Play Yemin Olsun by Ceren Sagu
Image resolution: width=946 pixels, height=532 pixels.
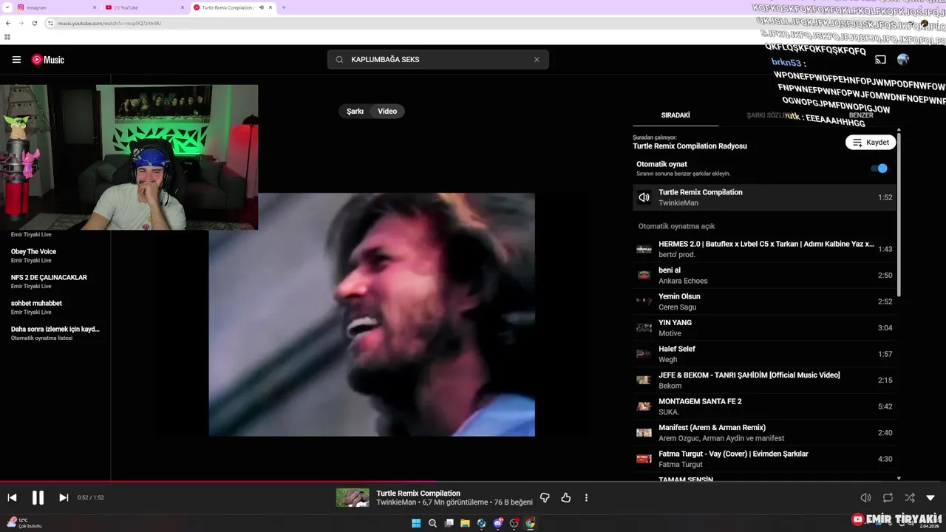tap(765, 301)
